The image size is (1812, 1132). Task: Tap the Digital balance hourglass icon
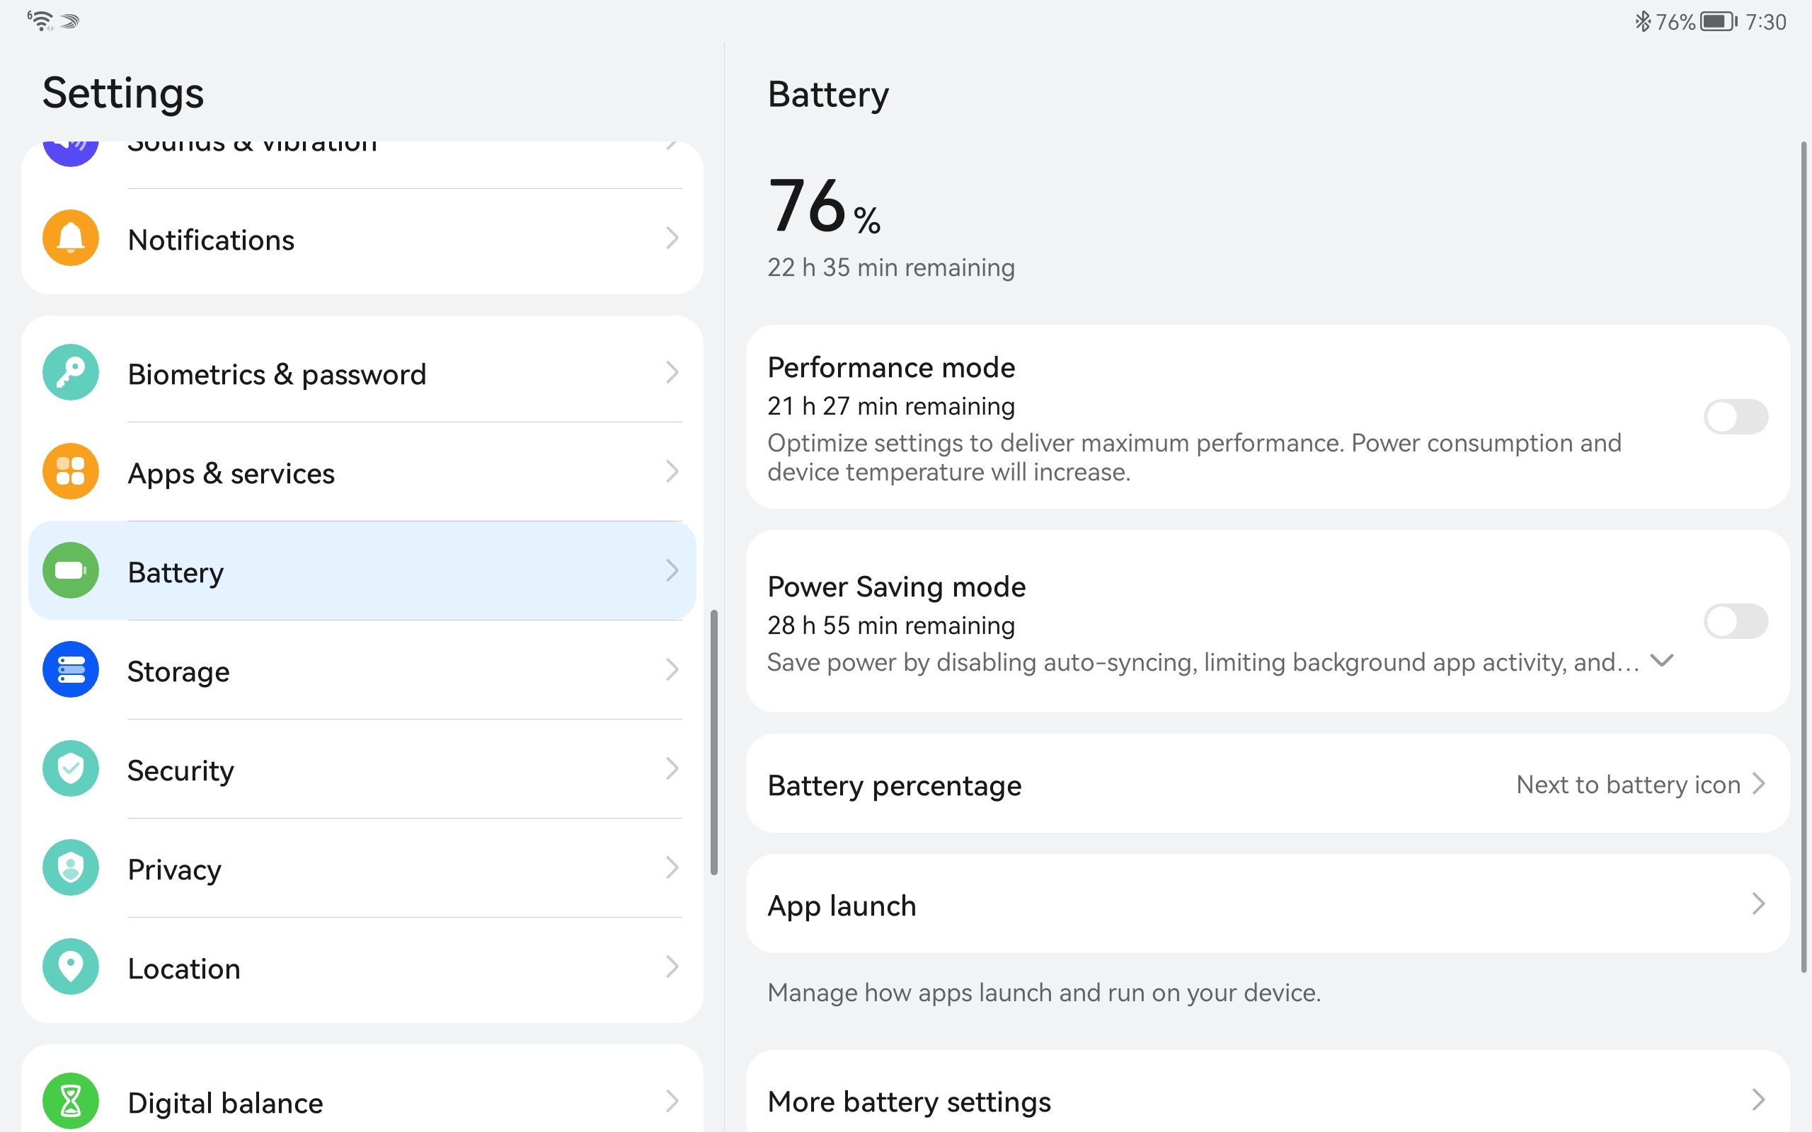[70, 1102]
